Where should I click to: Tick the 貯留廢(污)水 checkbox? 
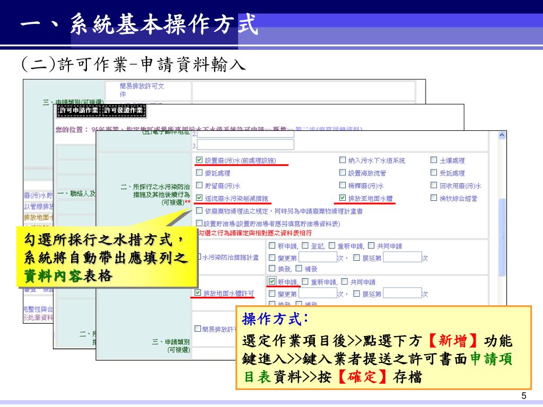coord(199,185)
